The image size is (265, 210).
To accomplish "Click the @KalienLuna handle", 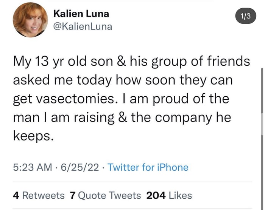I will (x=83, y=26).
